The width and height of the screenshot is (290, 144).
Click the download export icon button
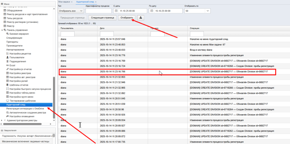(x=140, y=18)
